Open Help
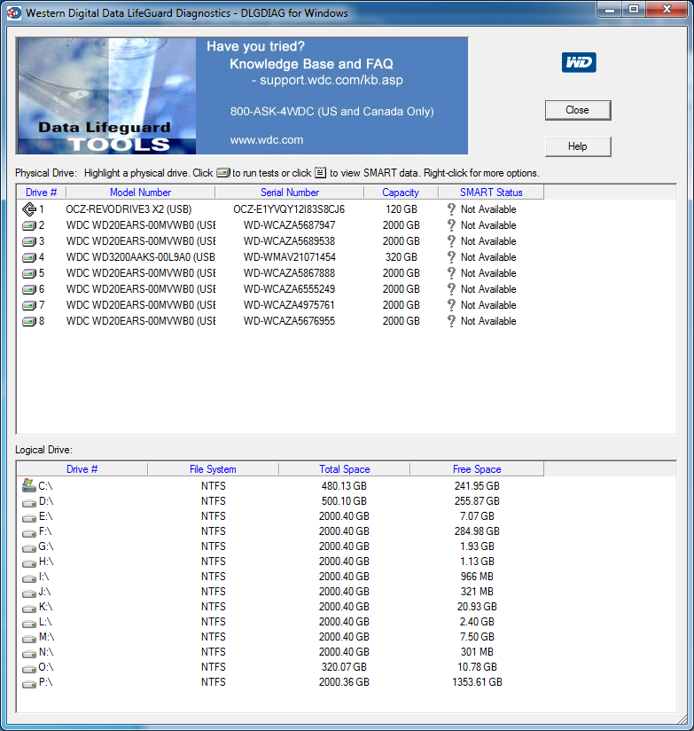The height and width of the screenshot is (731, 694). coord(578,146)
